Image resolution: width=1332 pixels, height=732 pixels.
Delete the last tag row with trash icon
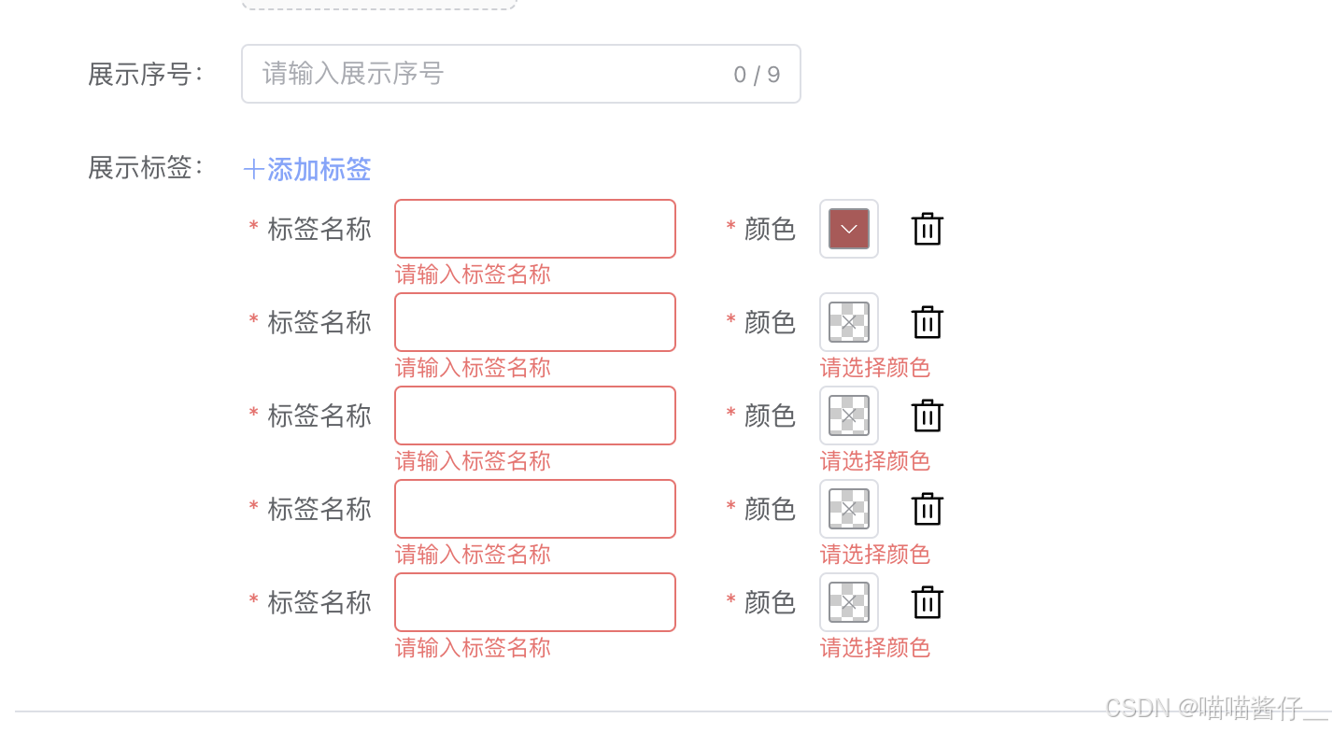pos(927,602)
